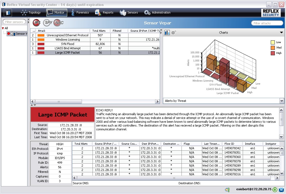Expand the Charts panel menu arrow

point(281,33)
